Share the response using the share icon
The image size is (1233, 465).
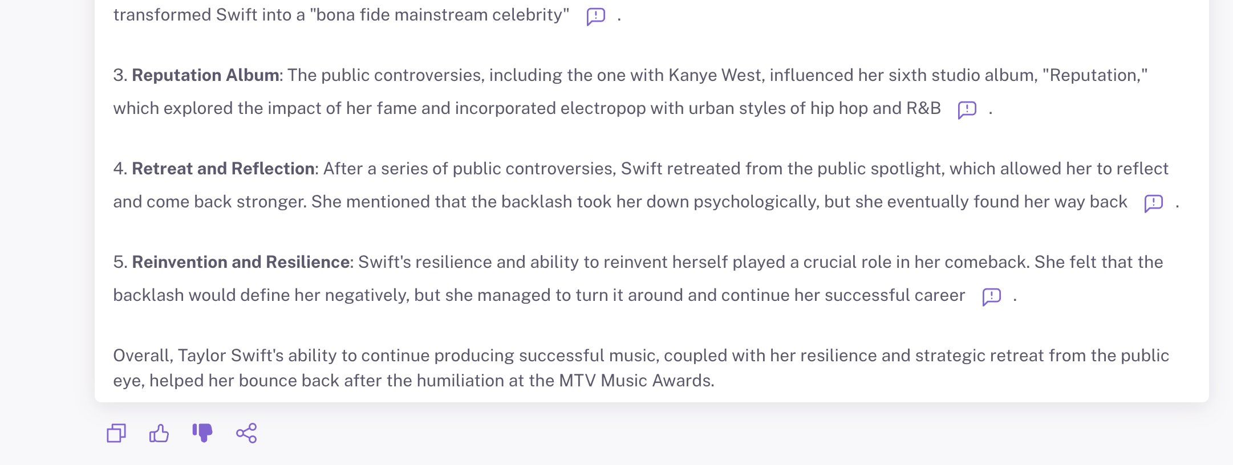click(246, 433)
